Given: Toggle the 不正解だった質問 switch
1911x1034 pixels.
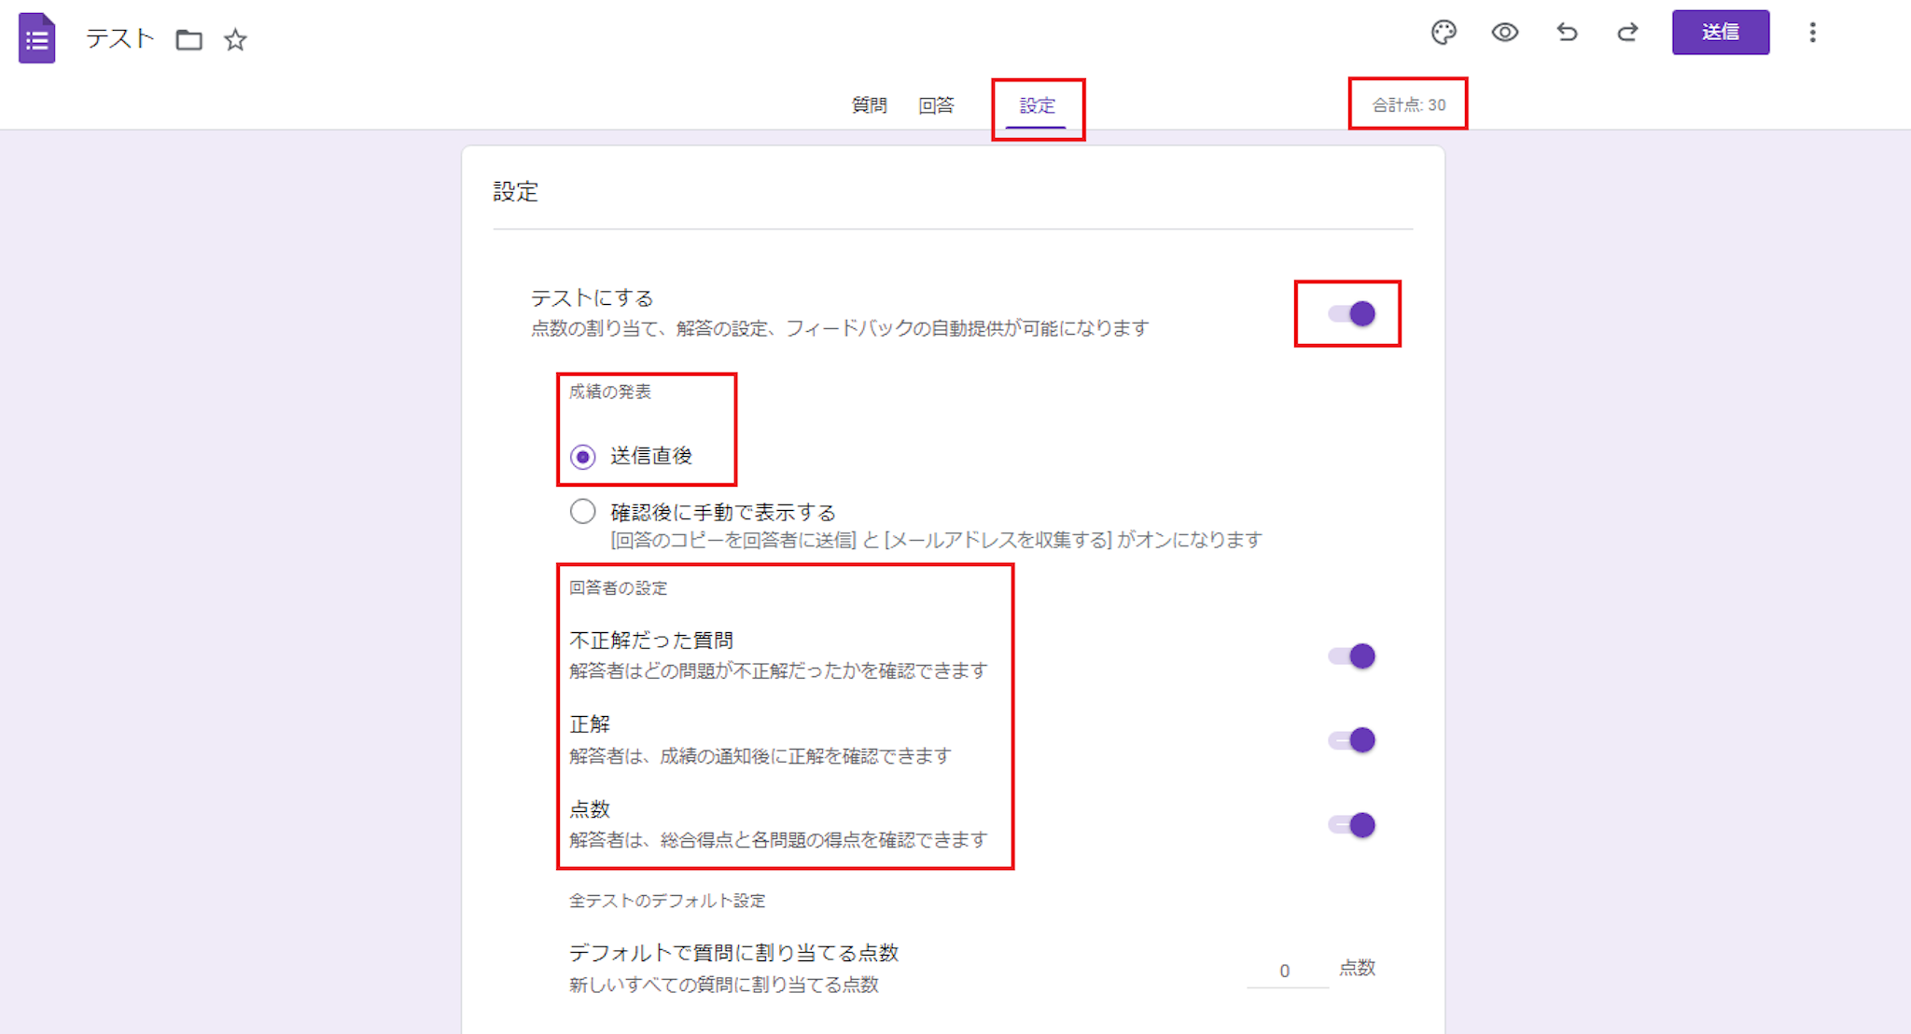Looking at the screenshot, I should click(x=1352, y=656).
